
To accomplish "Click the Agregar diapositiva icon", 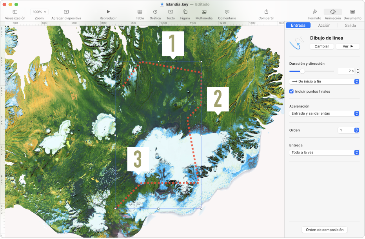I will coord(66,12).
